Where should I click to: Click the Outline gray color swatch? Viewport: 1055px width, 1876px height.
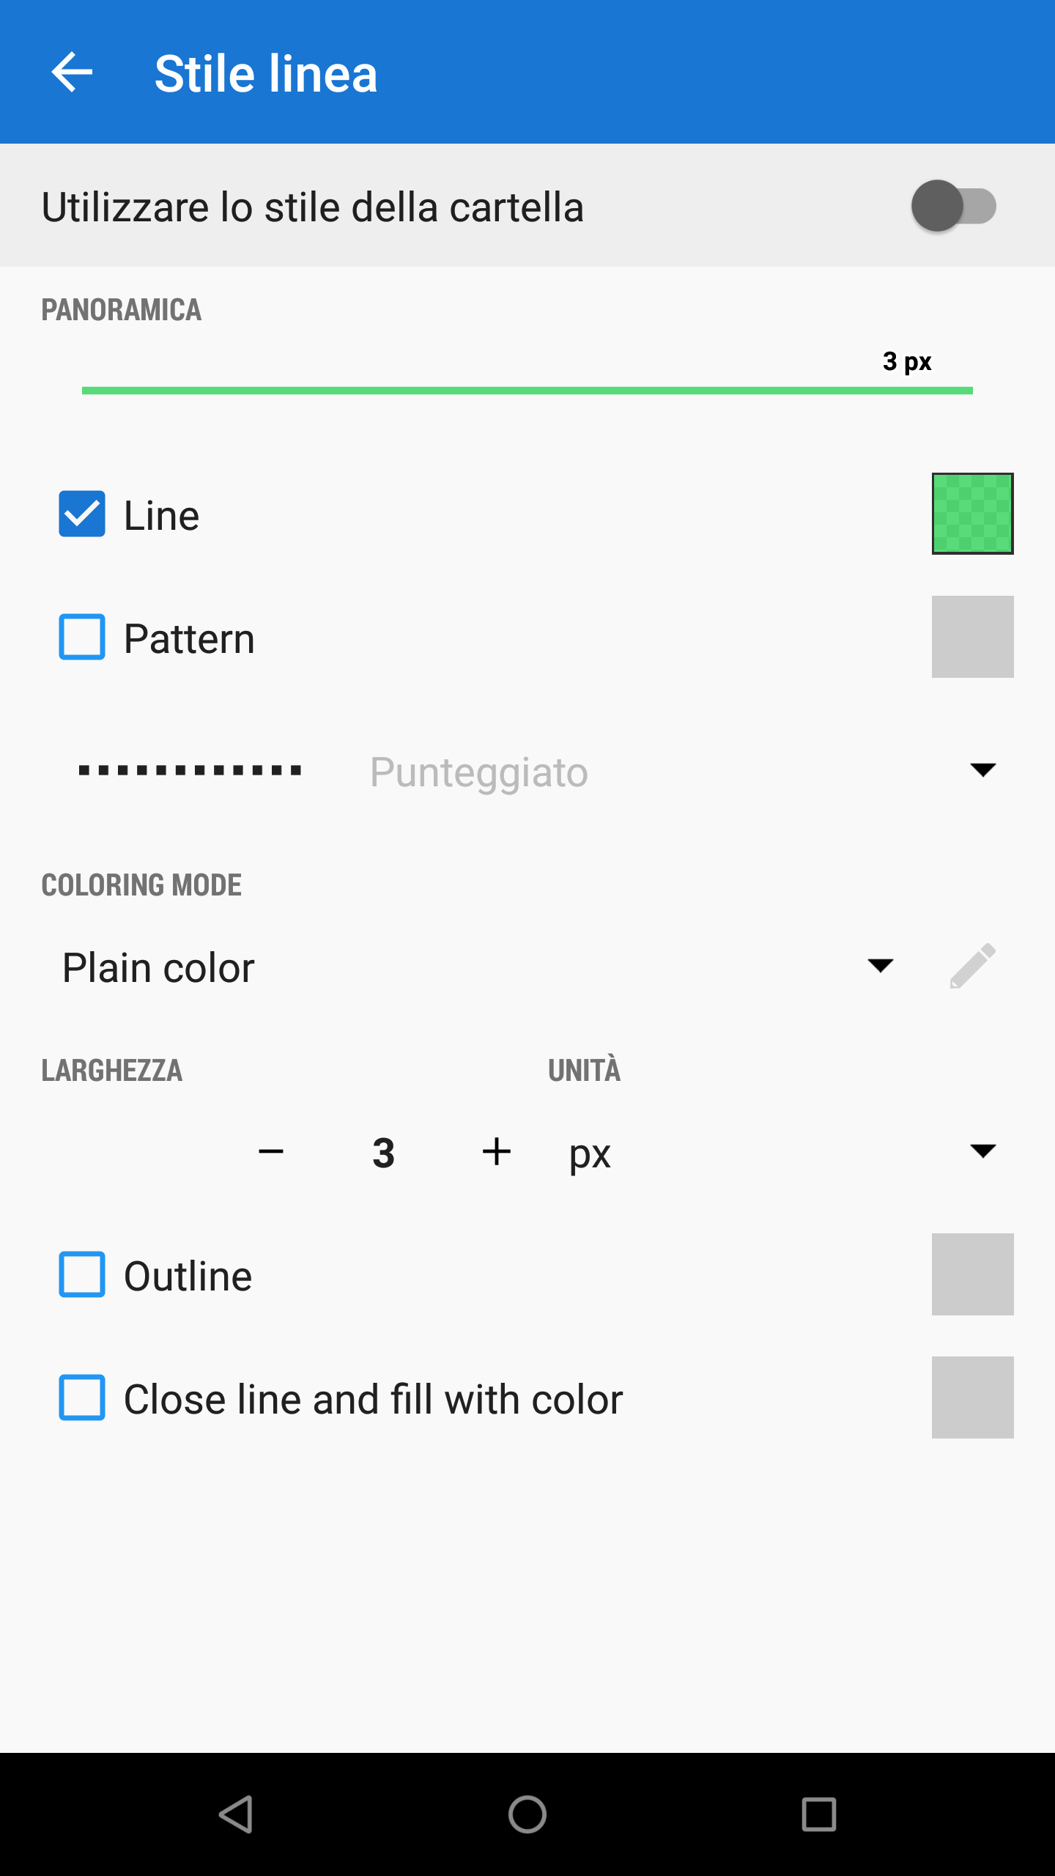tap(972, 1274)
